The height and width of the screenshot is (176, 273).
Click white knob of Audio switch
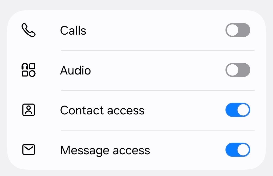pyautogui.click(x=233, y=70)
